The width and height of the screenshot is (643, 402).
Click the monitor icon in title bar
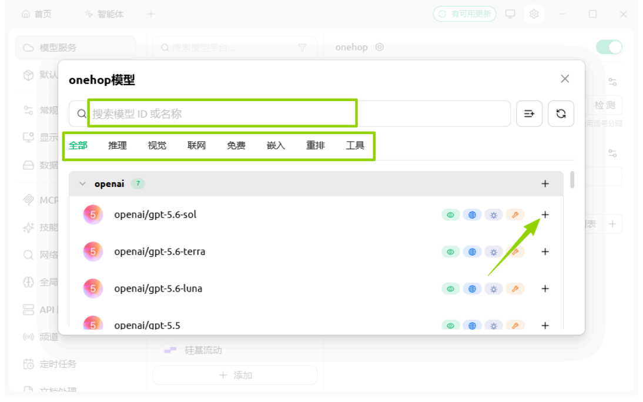510,14
